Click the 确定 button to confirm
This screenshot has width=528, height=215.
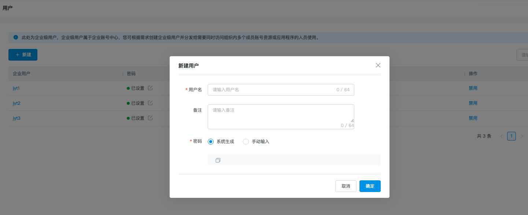tap(370, 186)
